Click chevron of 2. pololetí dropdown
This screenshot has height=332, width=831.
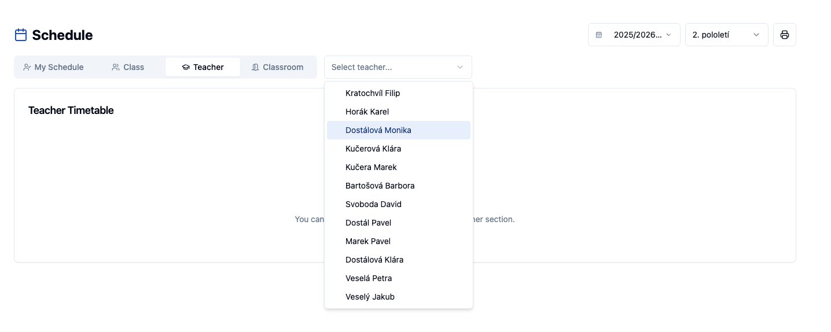[756, 35]
